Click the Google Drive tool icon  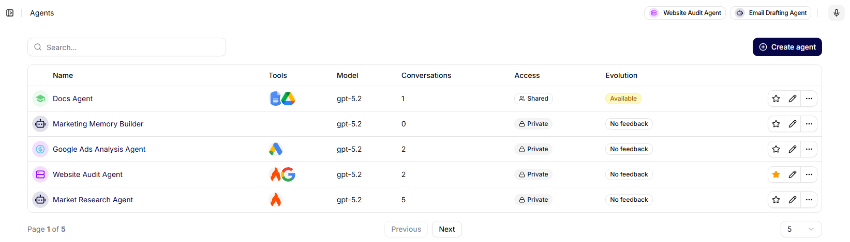pos(288,99)
